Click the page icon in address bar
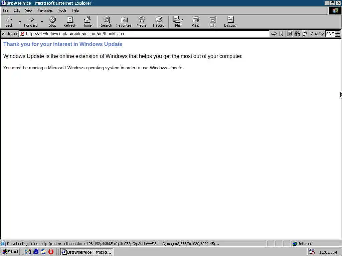Image resolution: width=342 pixels, height=256 pixels. tap(22, 34)
